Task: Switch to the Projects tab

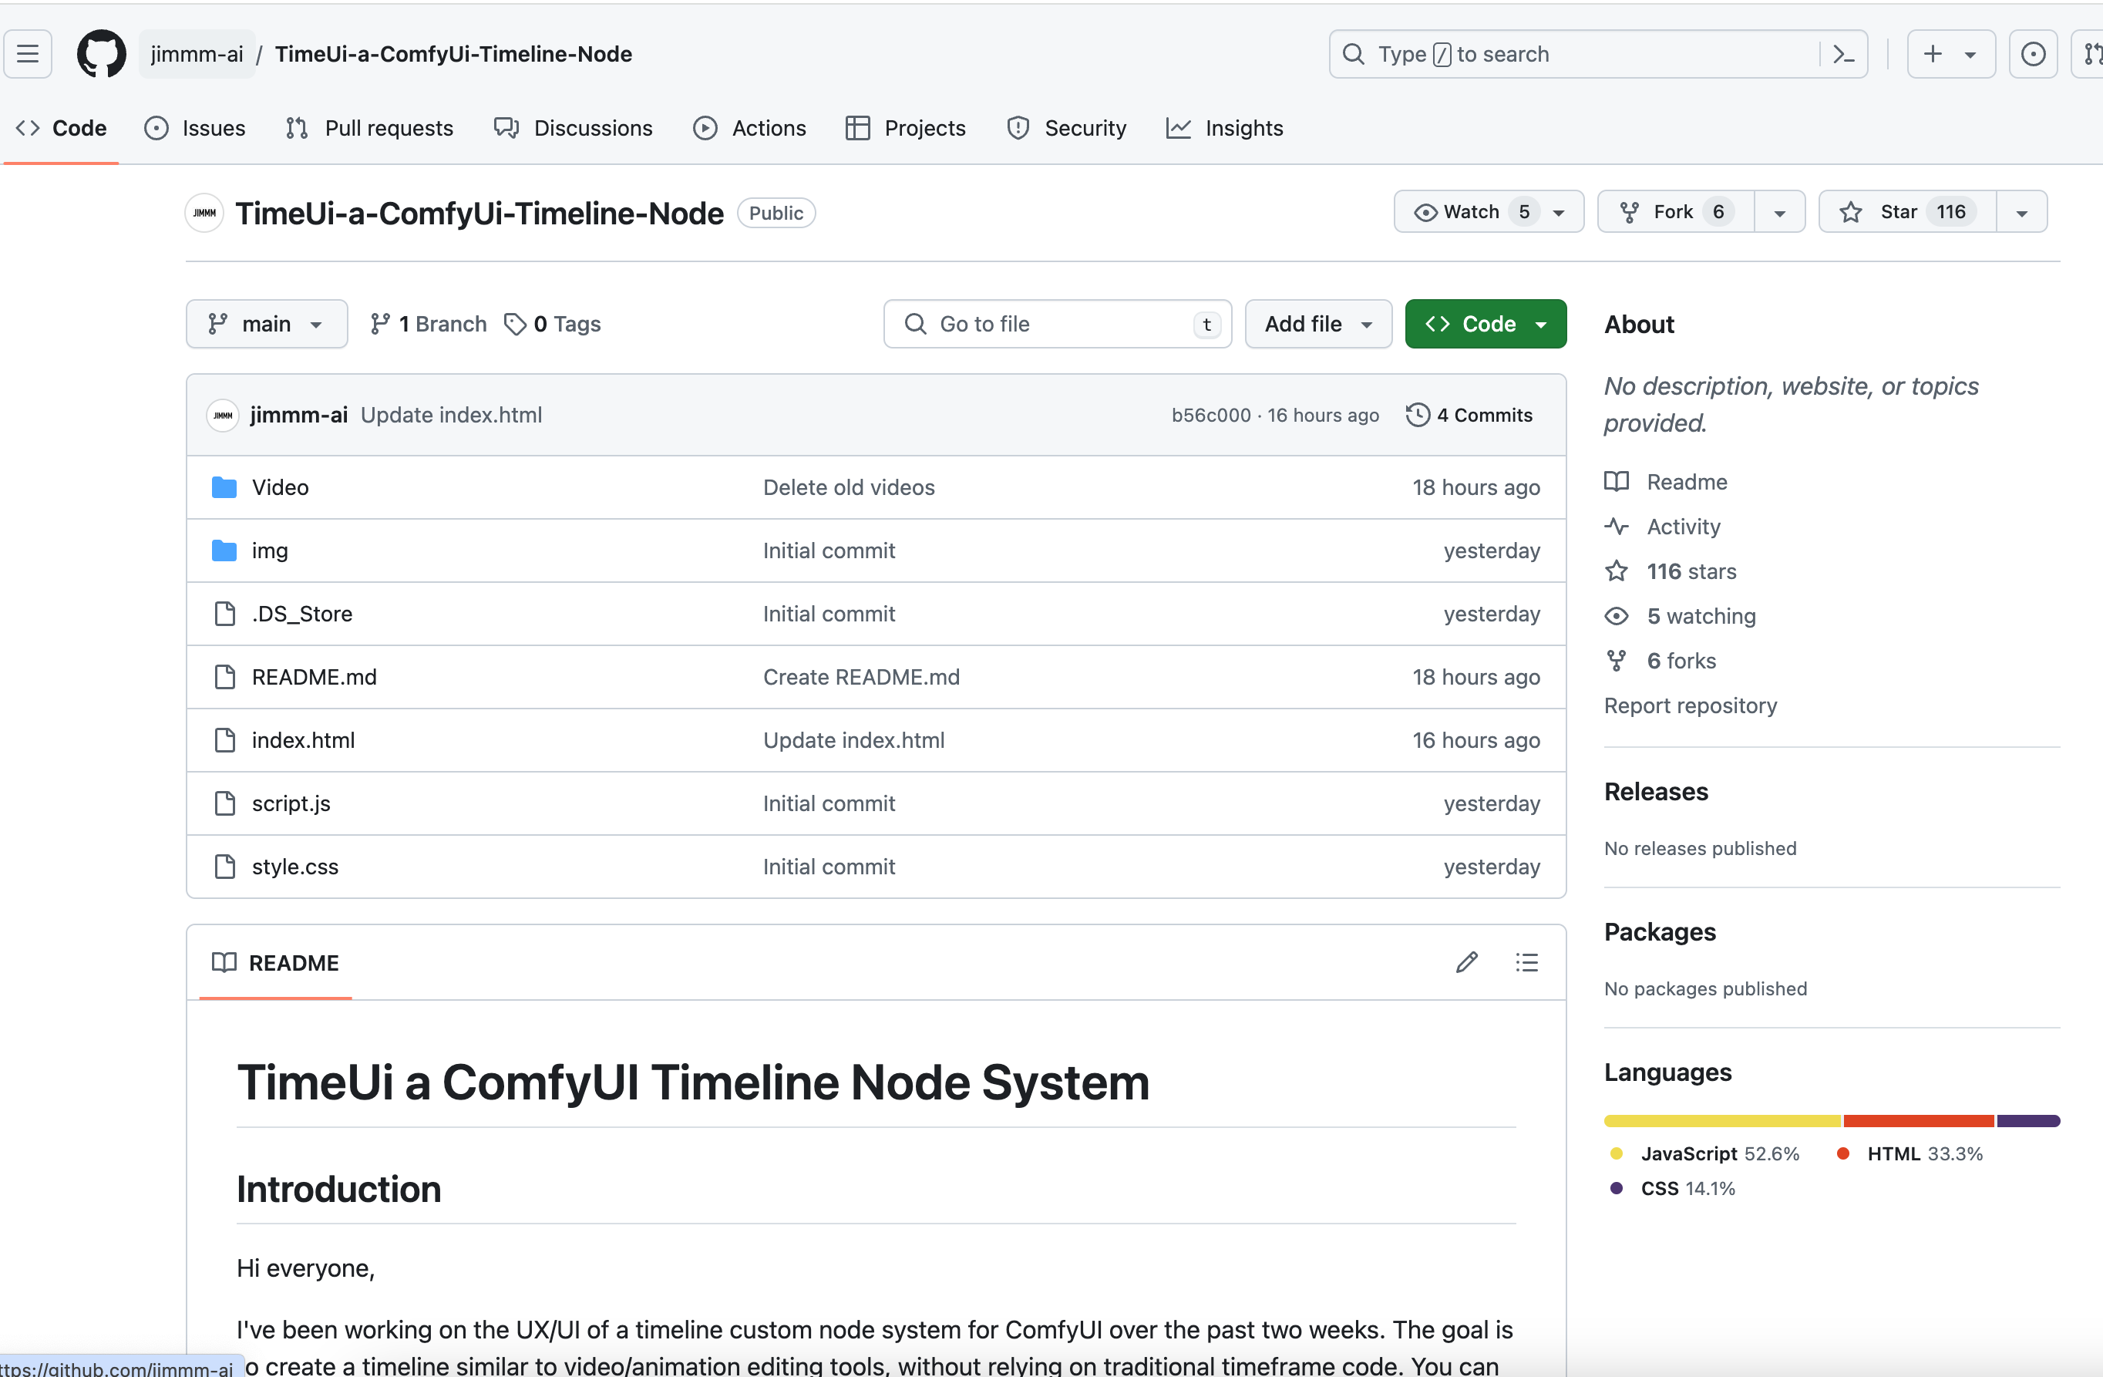Action: coord(906,128)
